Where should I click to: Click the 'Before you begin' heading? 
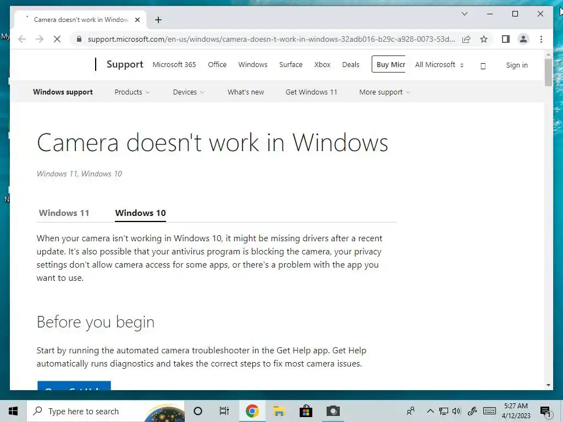tap(96, 322)
